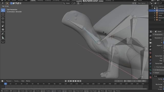Pick the Measure ruler tool

click(3, 38)
